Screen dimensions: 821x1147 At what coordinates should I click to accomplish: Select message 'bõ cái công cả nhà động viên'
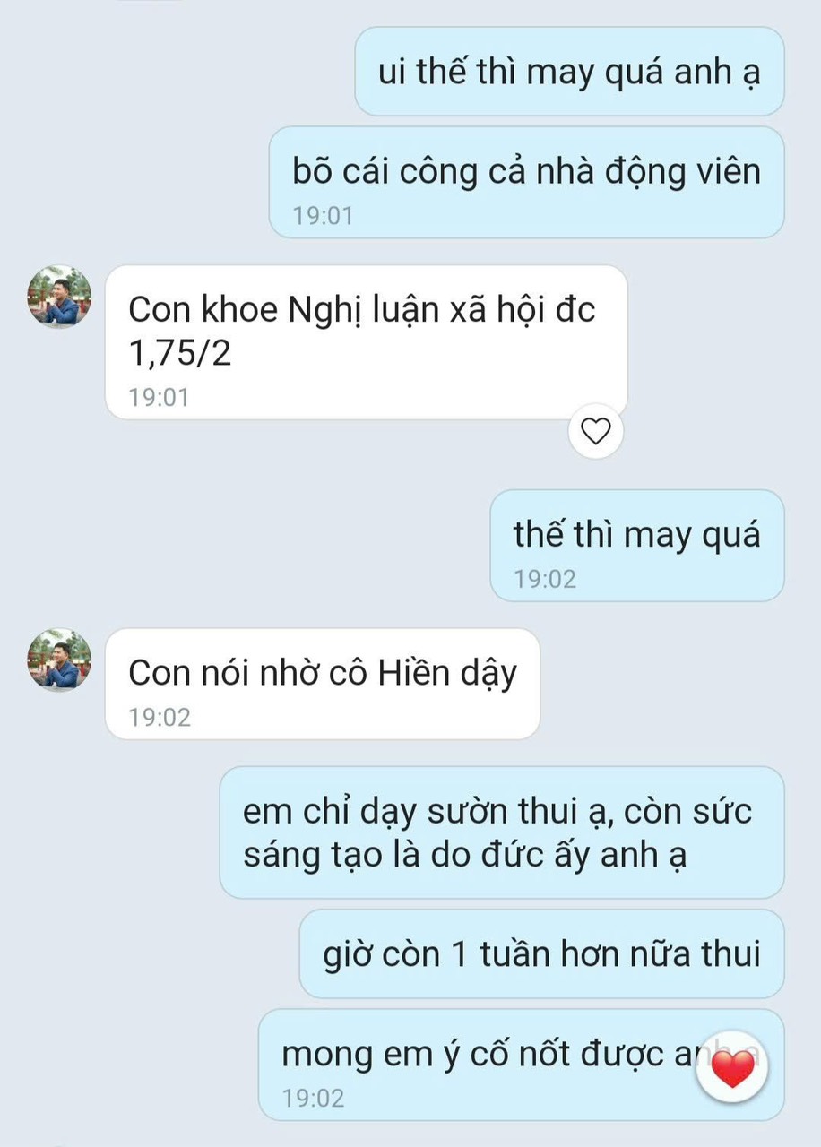point(527,183)
